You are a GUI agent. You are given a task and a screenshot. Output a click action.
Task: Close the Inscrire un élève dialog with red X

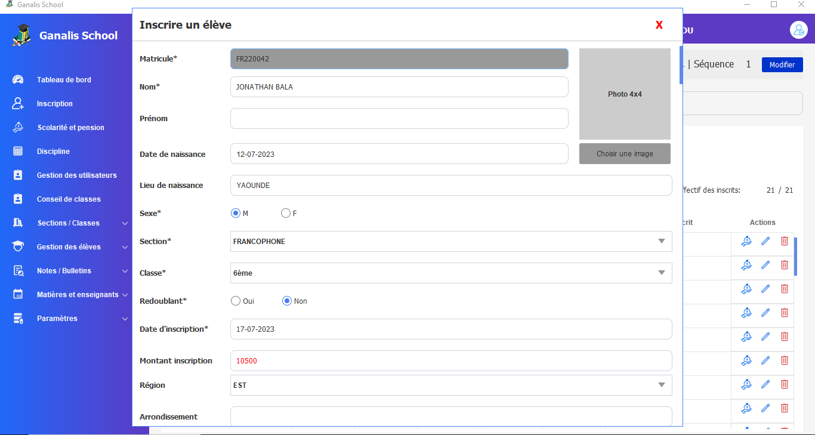(x=659, y=25)
